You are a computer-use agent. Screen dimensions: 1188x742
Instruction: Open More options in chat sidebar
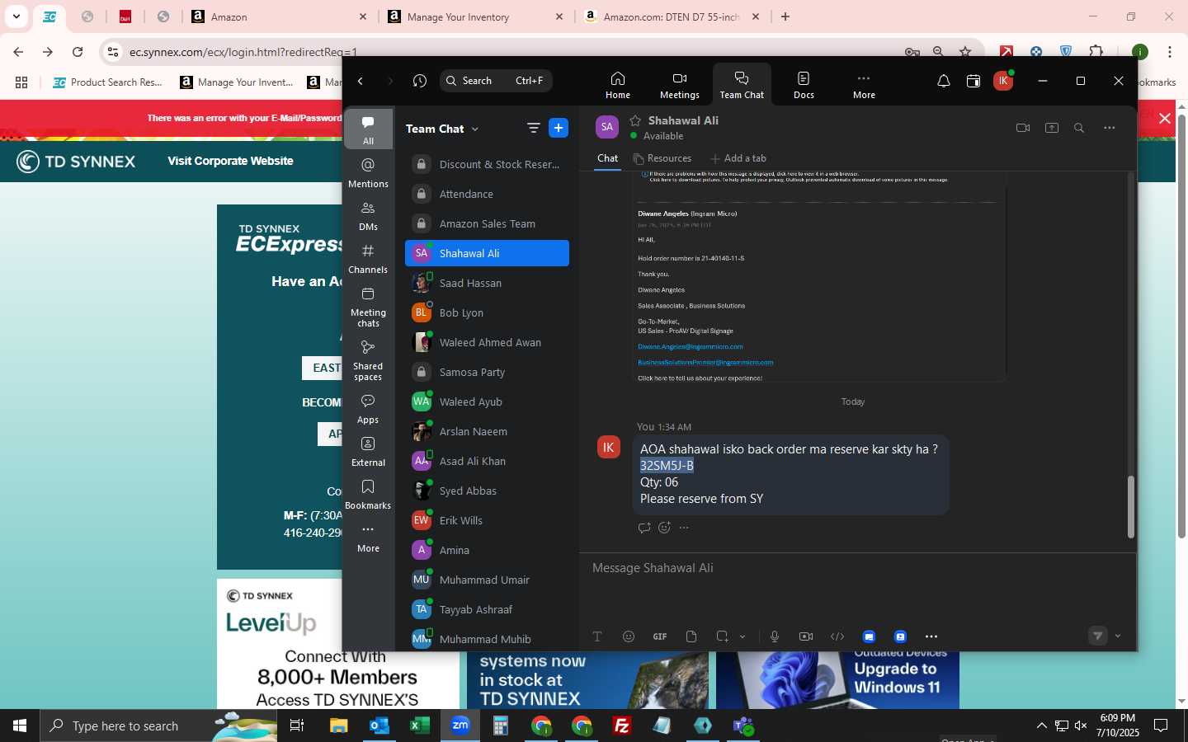[x=368, y=537]
